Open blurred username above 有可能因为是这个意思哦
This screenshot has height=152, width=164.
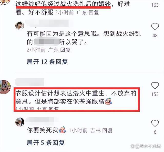[48, 24]
